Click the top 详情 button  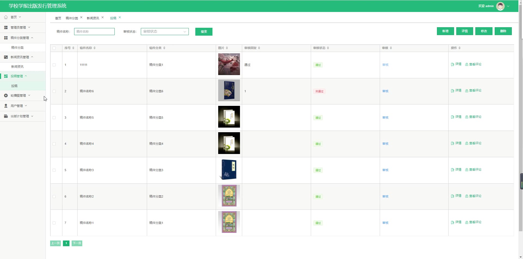coord(465,31)
